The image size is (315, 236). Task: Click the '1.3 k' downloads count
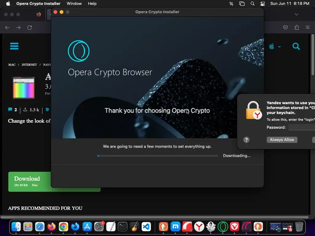click(34, 110)
